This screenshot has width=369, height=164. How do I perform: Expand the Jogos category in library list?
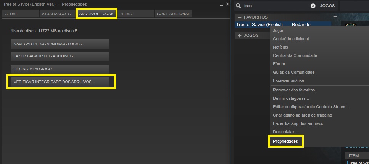tap(240, 35)
